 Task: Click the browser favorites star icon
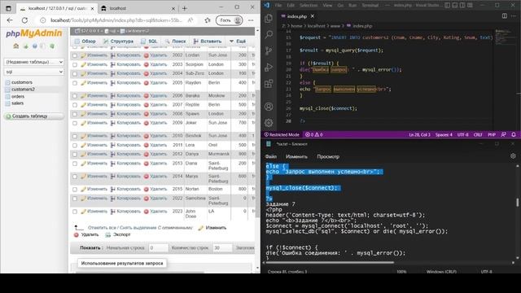(208, 20)
